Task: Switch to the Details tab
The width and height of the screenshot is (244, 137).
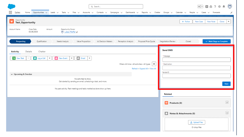Action: pos(29,52)
